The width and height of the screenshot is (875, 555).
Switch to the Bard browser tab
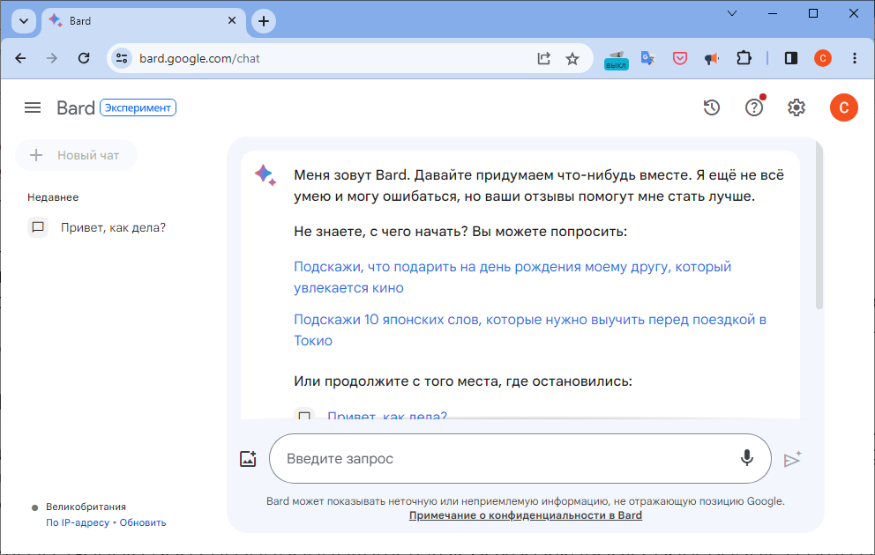point(144,21)
